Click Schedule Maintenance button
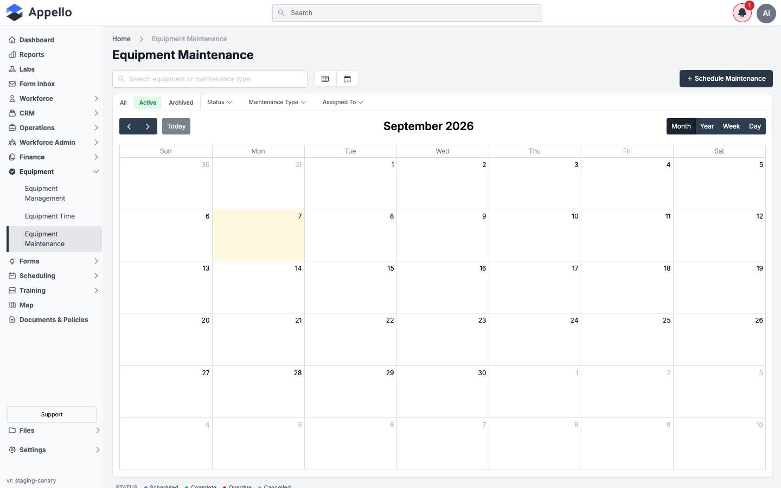 pos(726,79)
